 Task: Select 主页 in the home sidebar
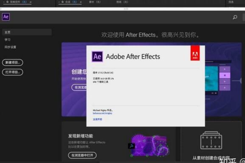[x=27, y=32]
